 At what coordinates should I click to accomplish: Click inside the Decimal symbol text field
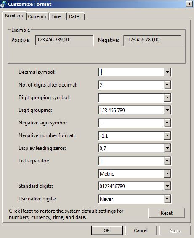pyautogui.click(x=131, y=72)
